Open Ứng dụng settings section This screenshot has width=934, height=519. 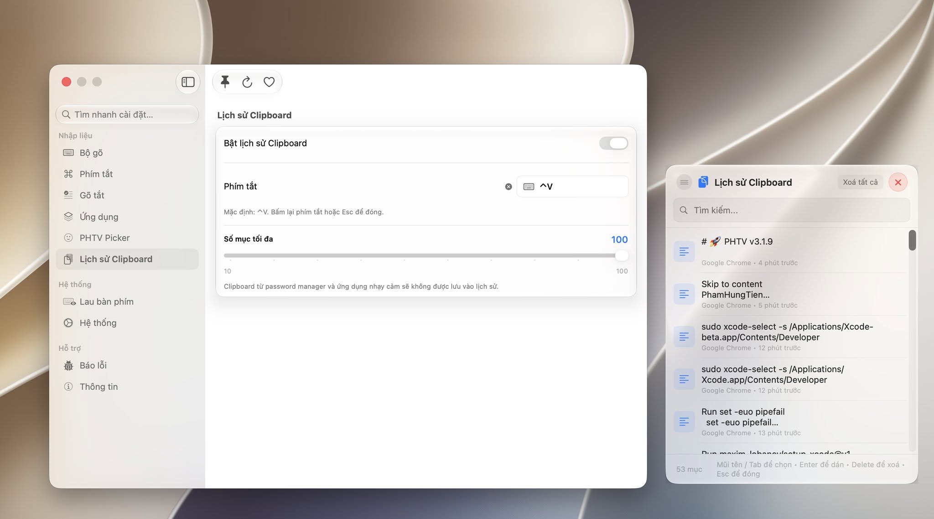point(127,217)
